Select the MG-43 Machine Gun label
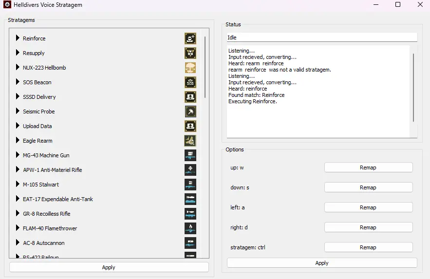Image resolution: width=430 pixels, height=279 pixels. 46,155
